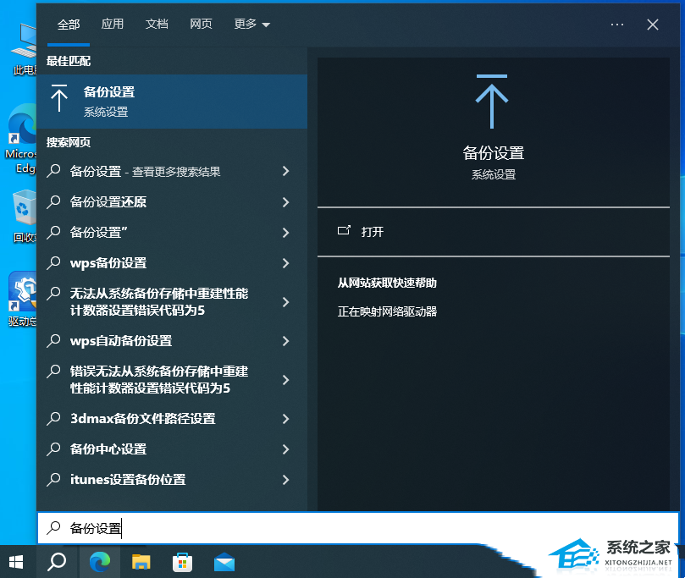The width and height of the screenshot is (685, 578).
Task: Open File Explorer from the taskbar
Action: [x=141, y=561]
